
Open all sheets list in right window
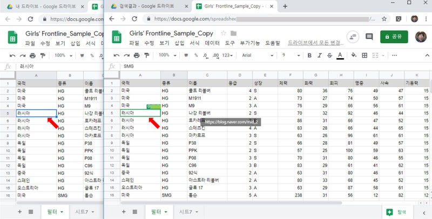[x=134, y=211]
